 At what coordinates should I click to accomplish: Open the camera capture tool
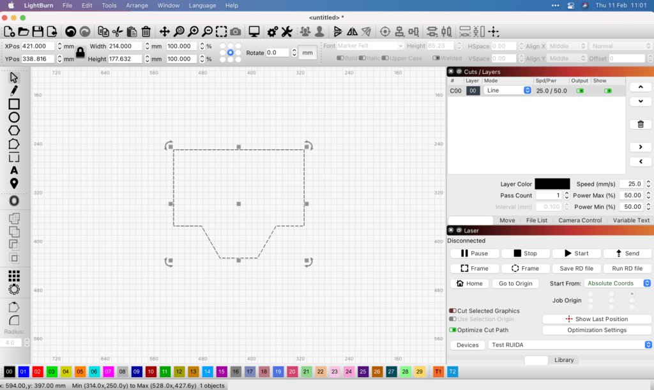click(236, 31)
